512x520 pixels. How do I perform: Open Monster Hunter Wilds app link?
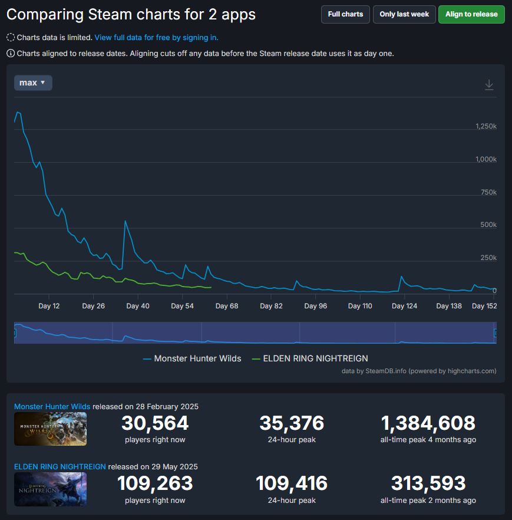click(52, 407)
